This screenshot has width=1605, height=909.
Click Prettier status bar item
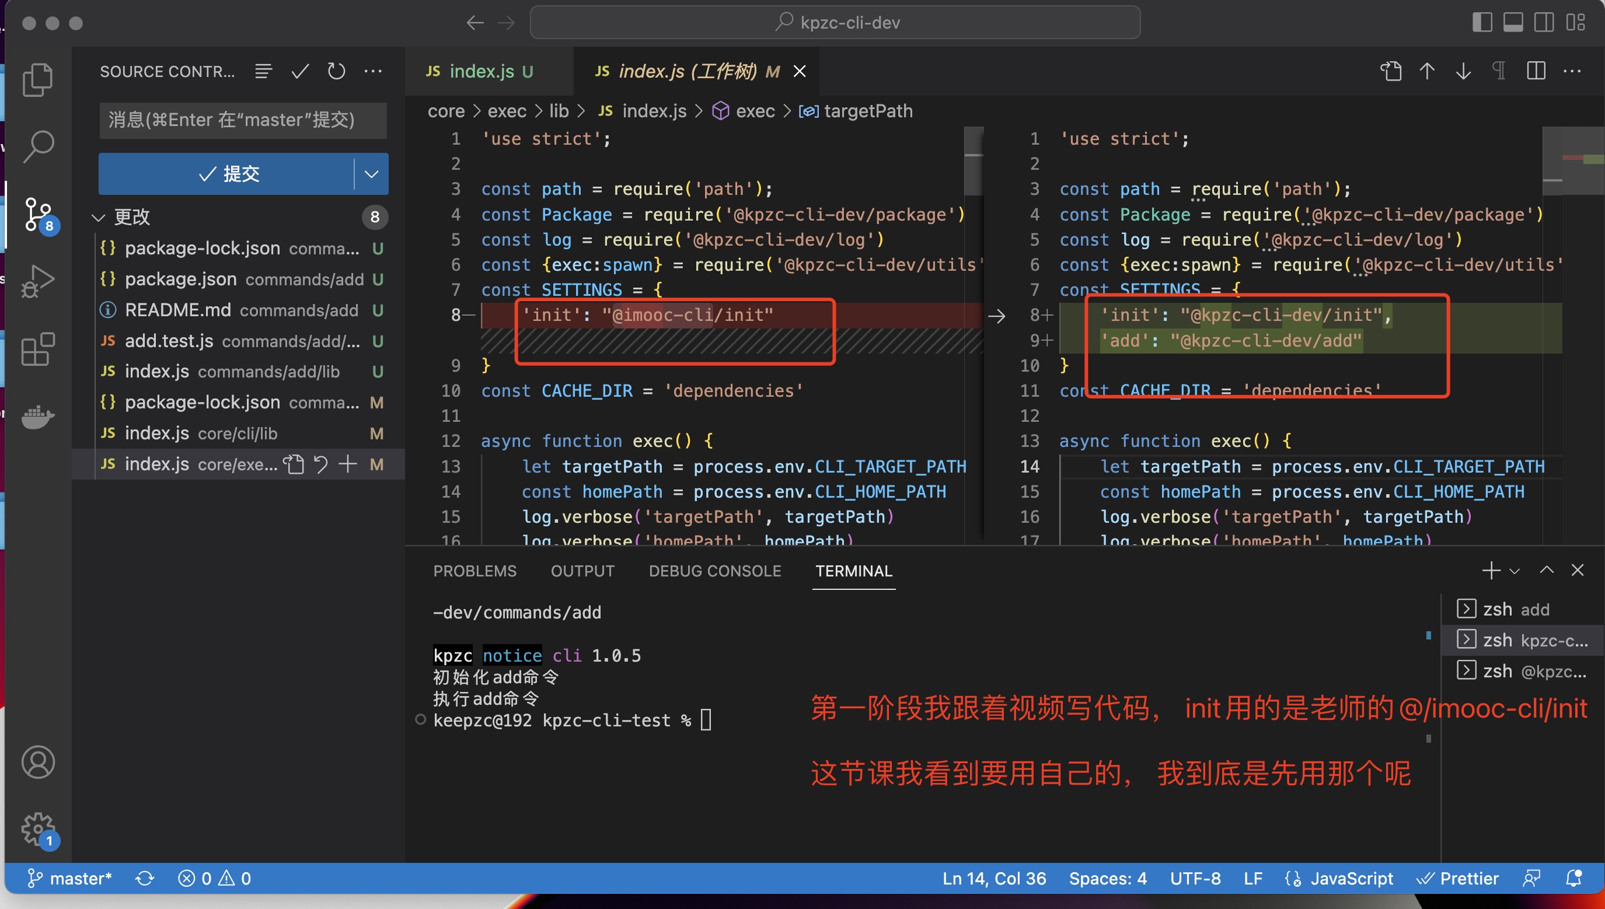tap(1457, 879)
